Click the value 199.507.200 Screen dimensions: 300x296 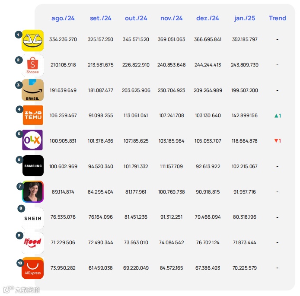pos(245,90)
